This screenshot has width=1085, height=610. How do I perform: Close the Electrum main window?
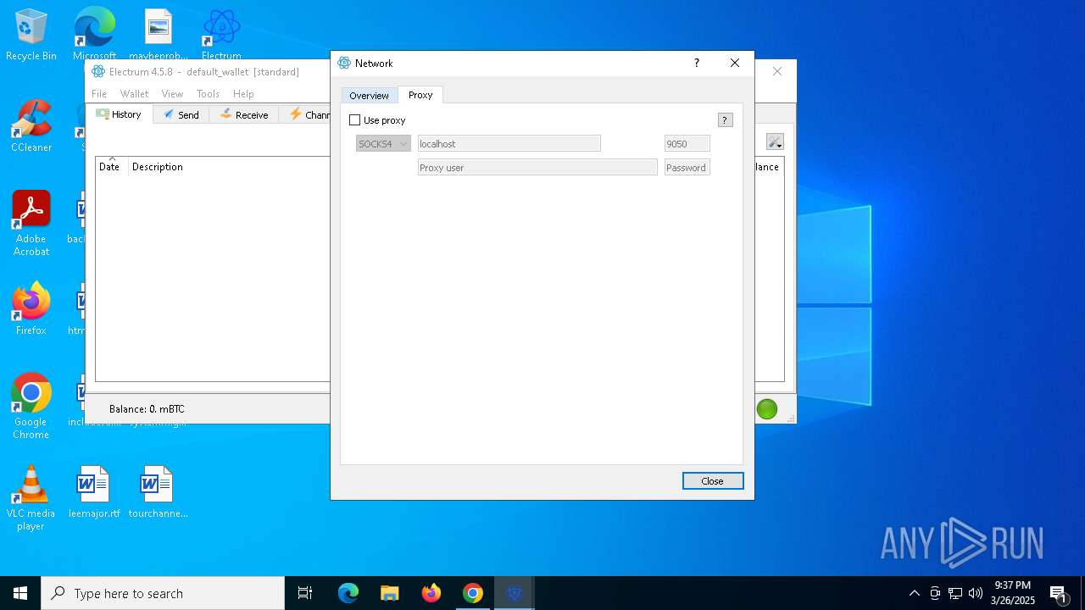point(777,72)
